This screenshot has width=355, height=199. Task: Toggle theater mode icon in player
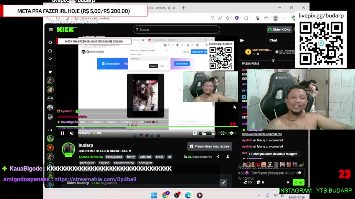(213, 133)
